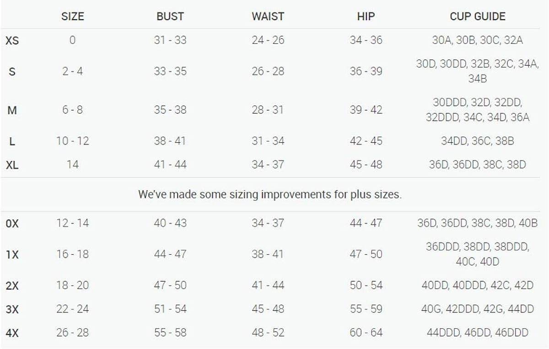Select the WAIST column header
Screen dimensions: 549x349
(268, 16)
